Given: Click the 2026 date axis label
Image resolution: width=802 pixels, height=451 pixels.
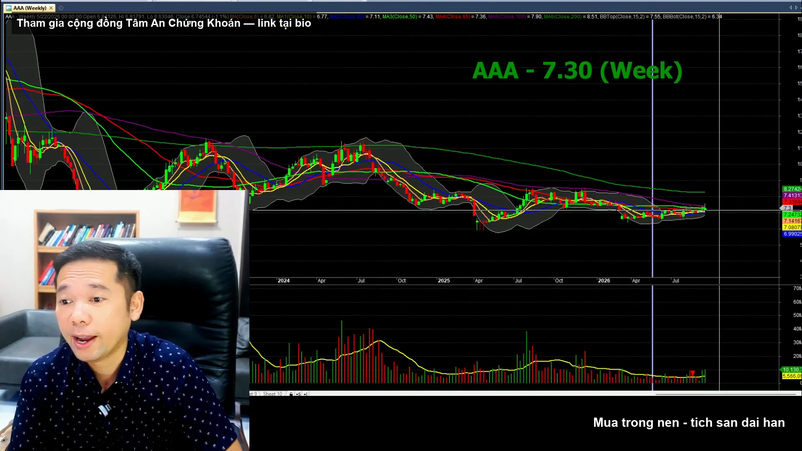Looking at the screenshot, I should coord(604,281).
